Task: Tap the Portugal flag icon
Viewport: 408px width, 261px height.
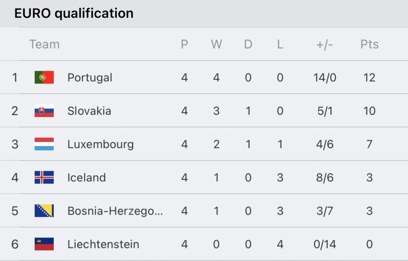Action: (44, 77)
